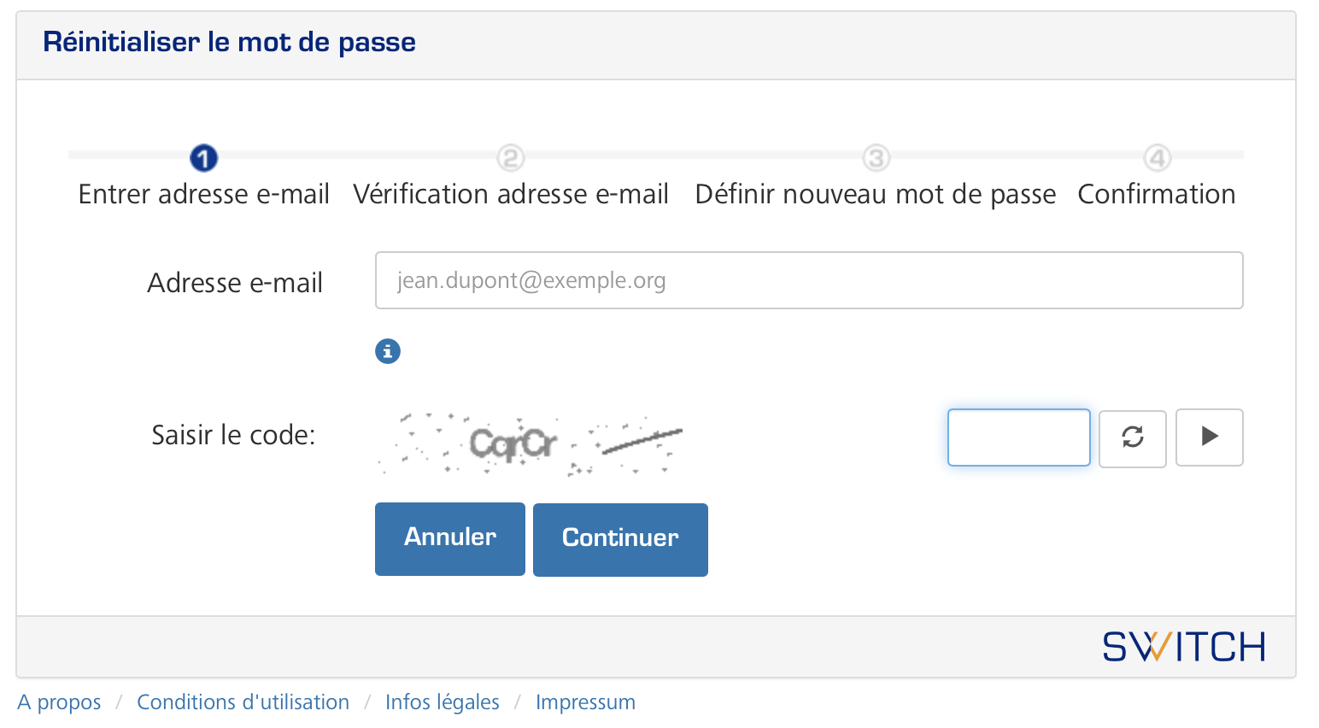Click step 1 circle in progress bar
Screen dimensions: 1319x728
(204, 158)
